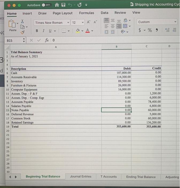Screen dimensions: 180x188
Task: Switch to the Formulas tab
Action: 87,13
